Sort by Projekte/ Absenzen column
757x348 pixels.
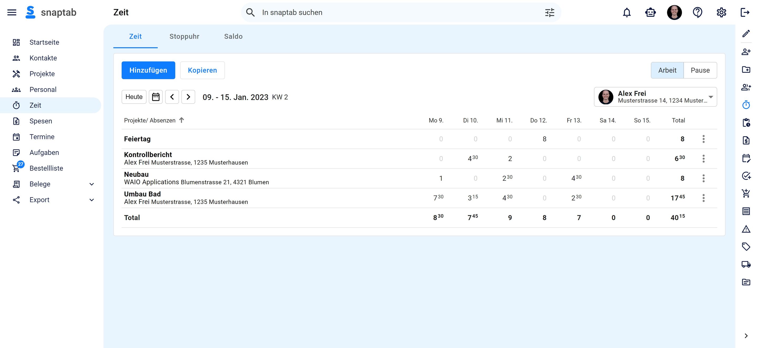[154, 120]
